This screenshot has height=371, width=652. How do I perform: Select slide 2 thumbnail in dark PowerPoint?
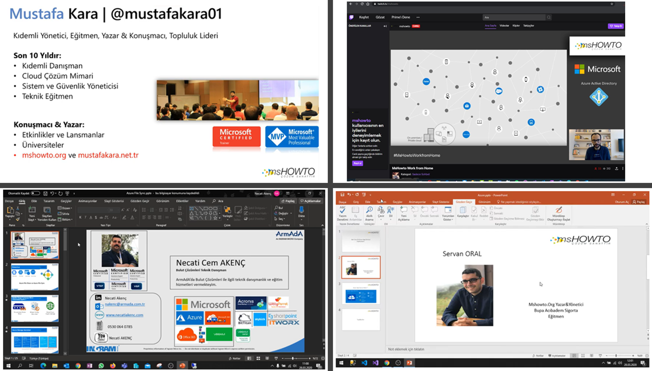(x=35, y=276)
